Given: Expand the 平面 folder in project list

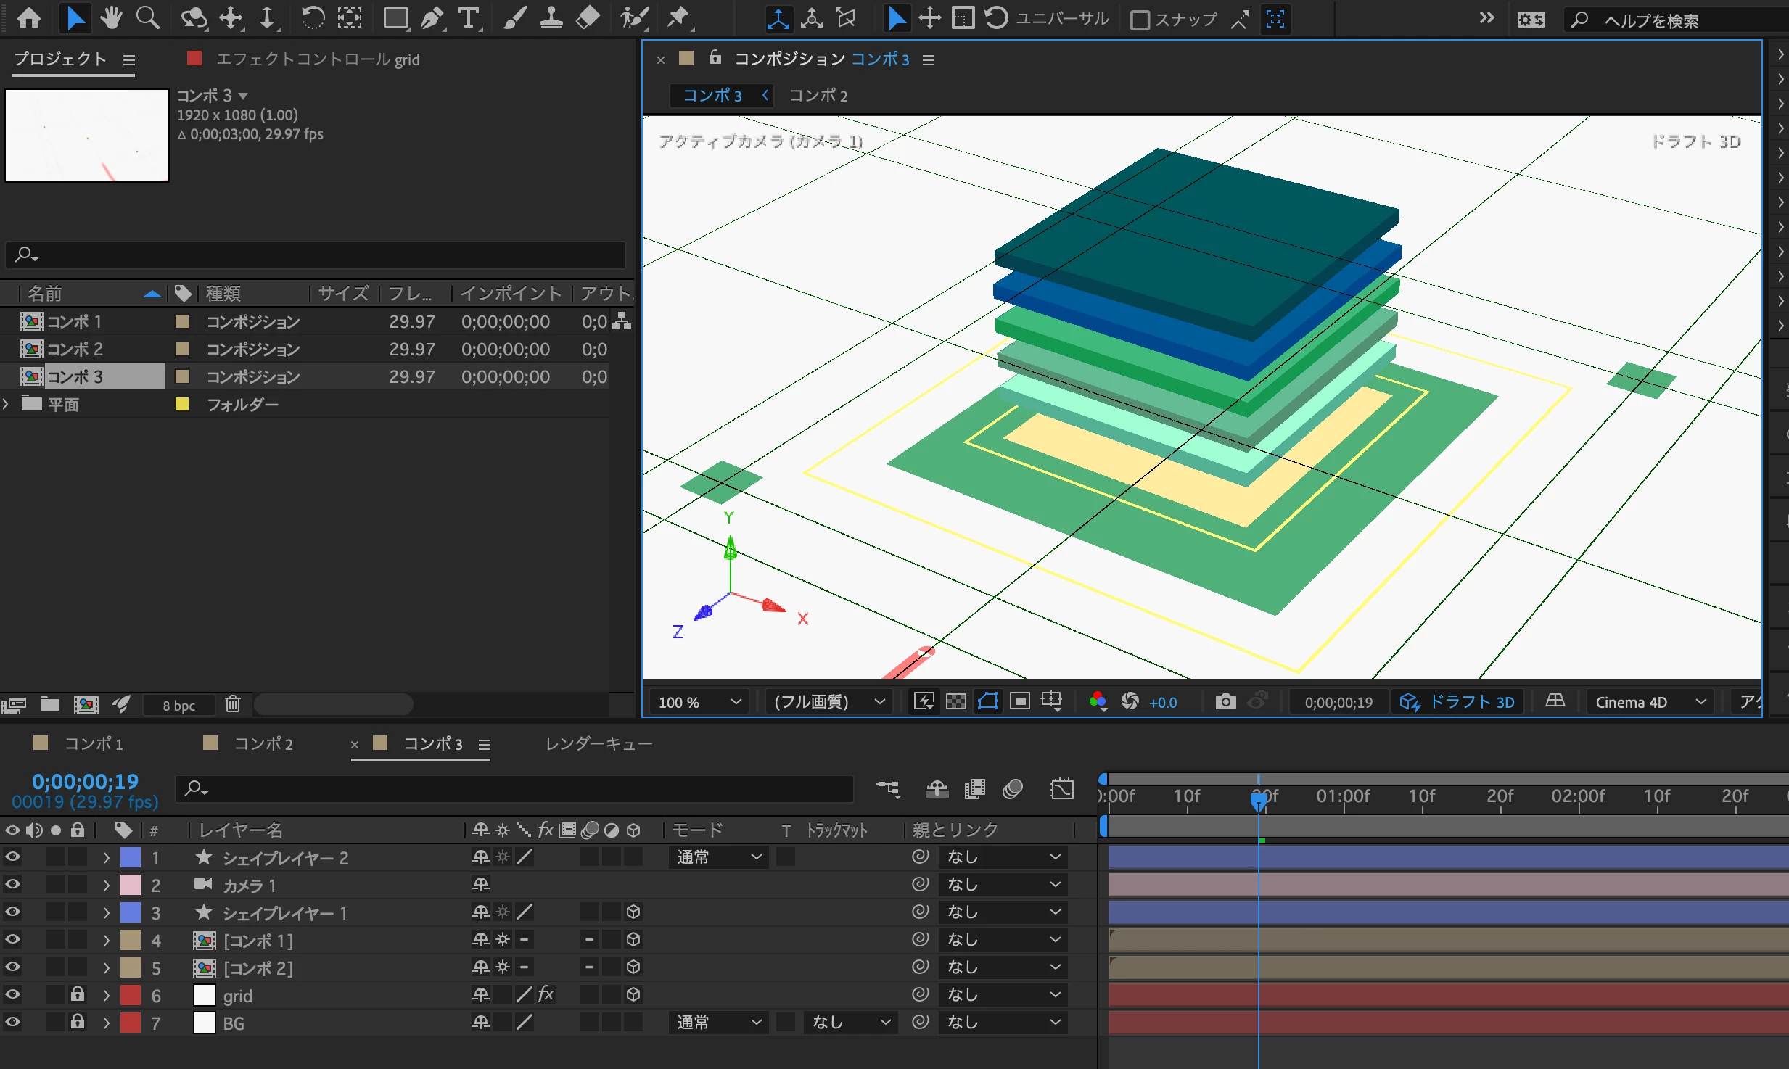Looking at the screenshot, I should [7, 404].
